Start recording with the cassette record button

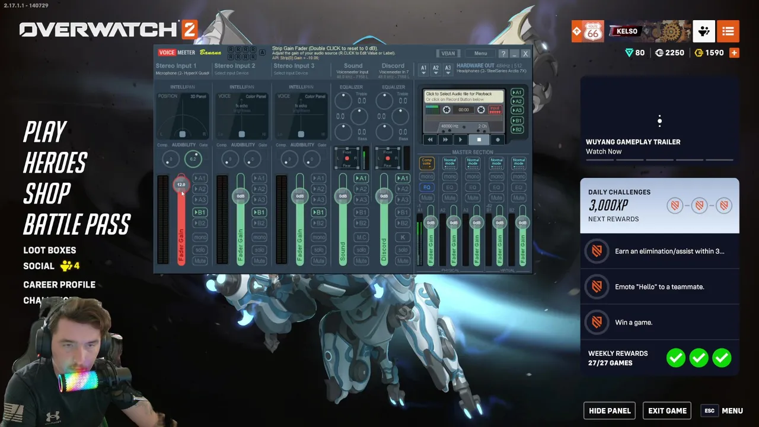(x=498, y=140)
